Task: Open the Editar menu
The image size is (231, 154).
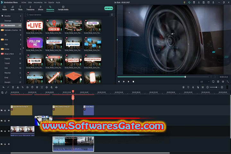Action: point(30,2)
